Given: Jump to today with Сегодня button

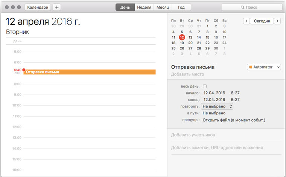Looking at the screenshot, I should click(x=262, y=21).
